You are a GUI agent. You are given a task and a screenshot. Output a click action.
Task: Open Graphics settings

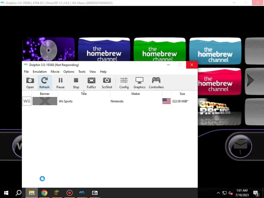click(139, 83)
